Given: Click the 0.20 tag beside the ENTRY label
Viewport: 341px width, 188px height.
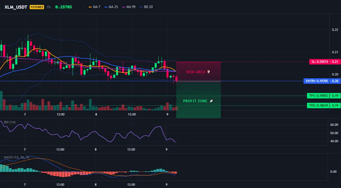Looking at the screenshot, I should click(x=335, y=81).
